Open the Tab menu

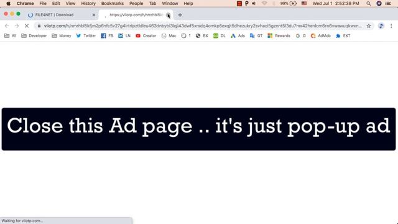[152, 4]
